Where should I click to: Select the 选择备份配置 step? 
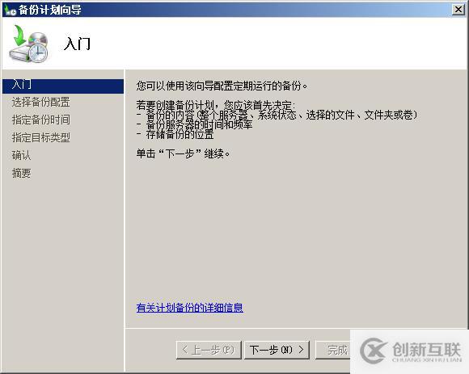tap(40, 102)
